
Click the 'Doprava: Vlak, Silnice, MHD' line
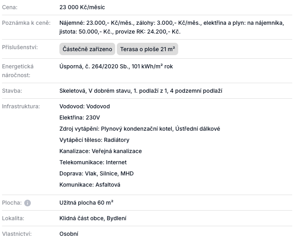[96, 173]
